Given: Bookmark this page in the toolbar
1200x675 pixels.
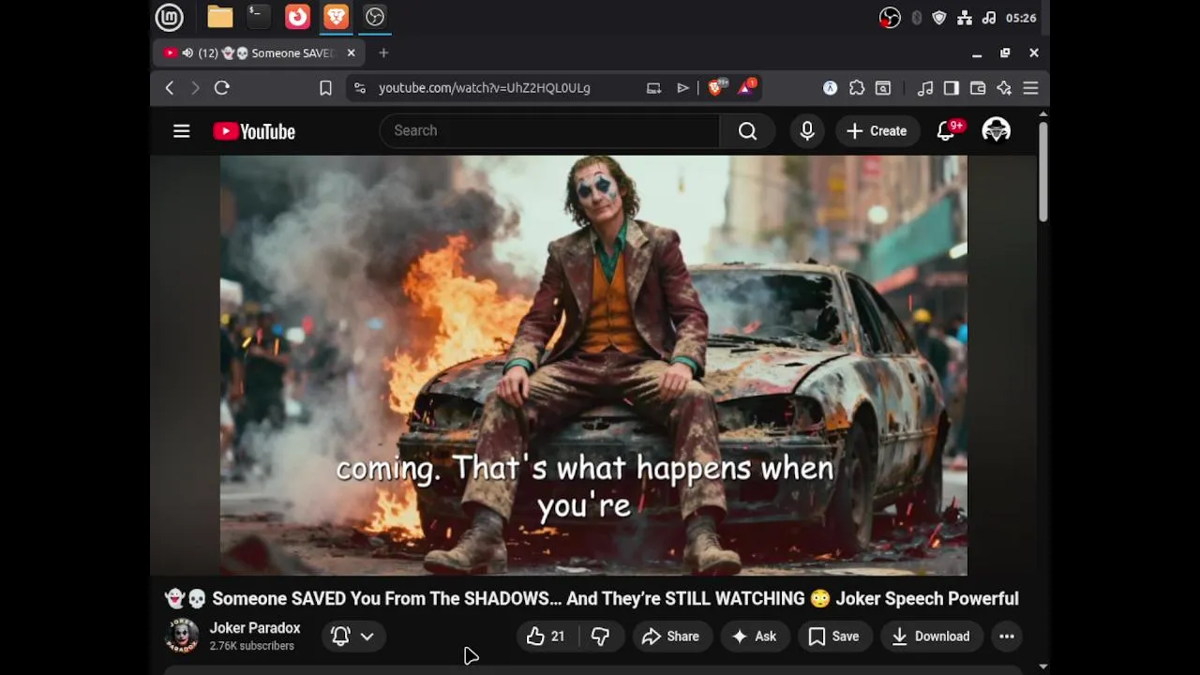Looking at the screenshot, I should [325, 88].
